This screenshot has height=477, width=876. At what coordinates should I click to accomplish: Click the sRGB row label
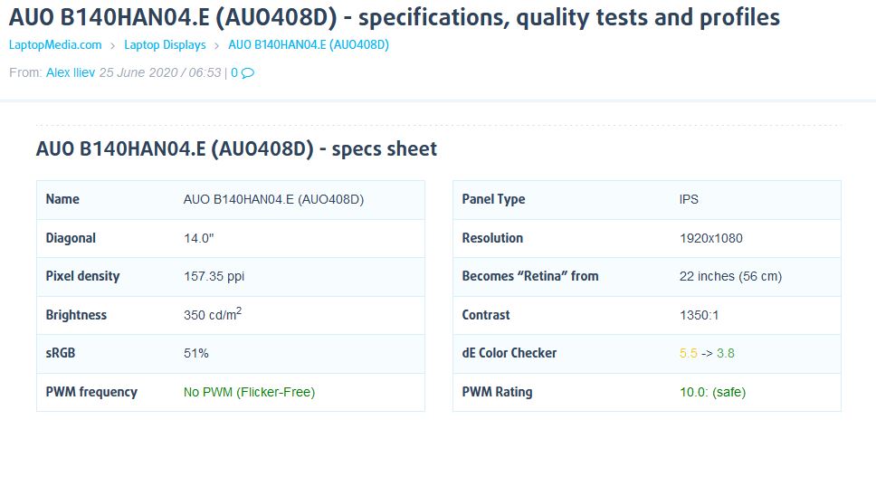(x=61, y=354)
